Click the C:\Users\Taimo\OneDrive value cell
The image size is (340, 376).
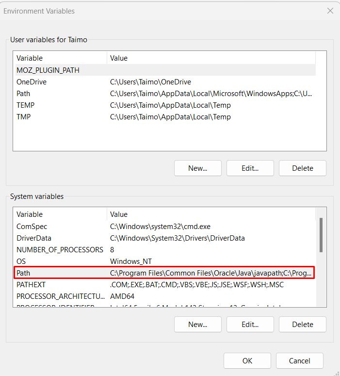pyautogui.click(x=150, y=82)
